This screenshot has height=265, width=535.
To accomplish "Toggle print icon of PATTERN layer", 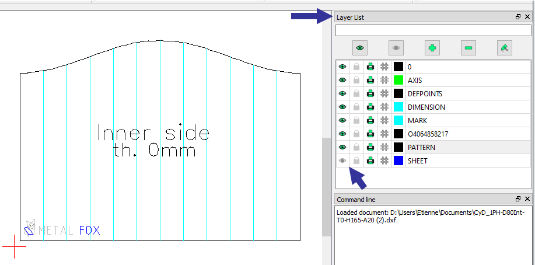I will coord(370,147).
